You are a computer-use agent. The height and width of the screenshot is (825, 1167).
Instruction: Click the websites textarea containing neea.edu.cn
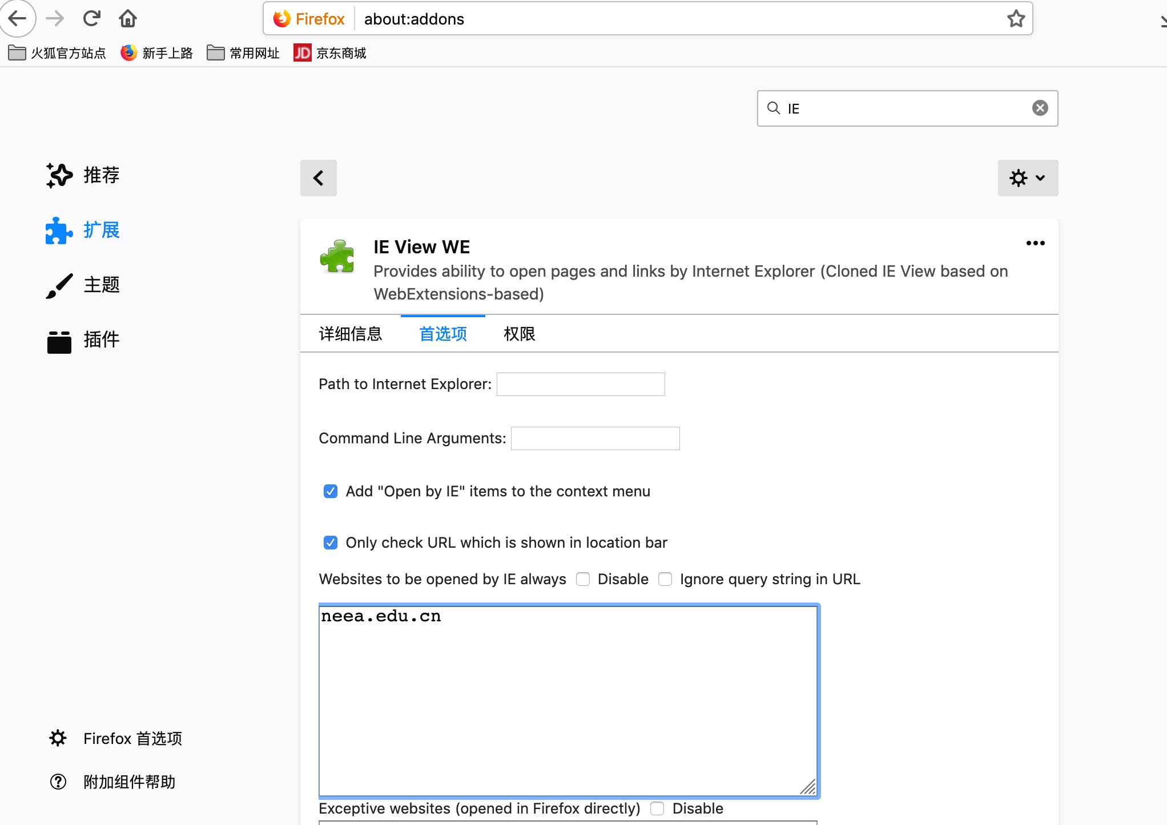click(569, 701)
